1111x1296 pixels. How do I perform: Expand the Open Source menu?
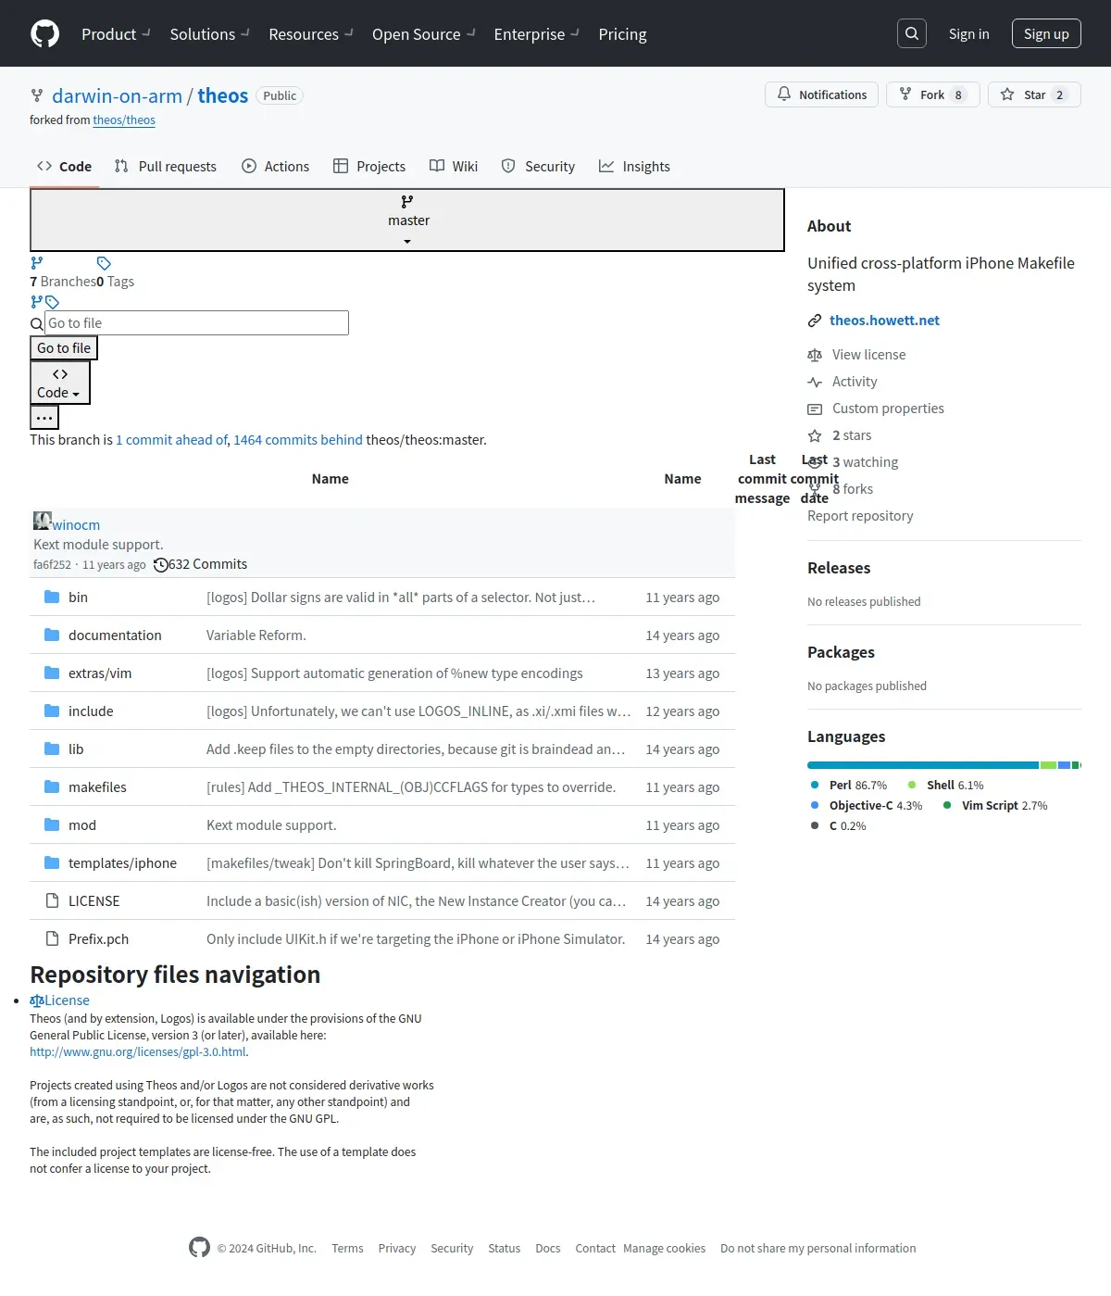point(424,34)
